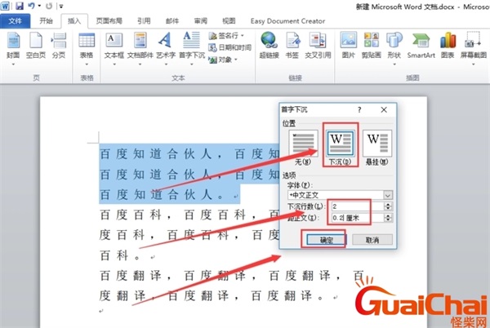Click the 超链接 hyperlink icon
The width and height of the screenshot is (490, 328).
click(269, 44)
